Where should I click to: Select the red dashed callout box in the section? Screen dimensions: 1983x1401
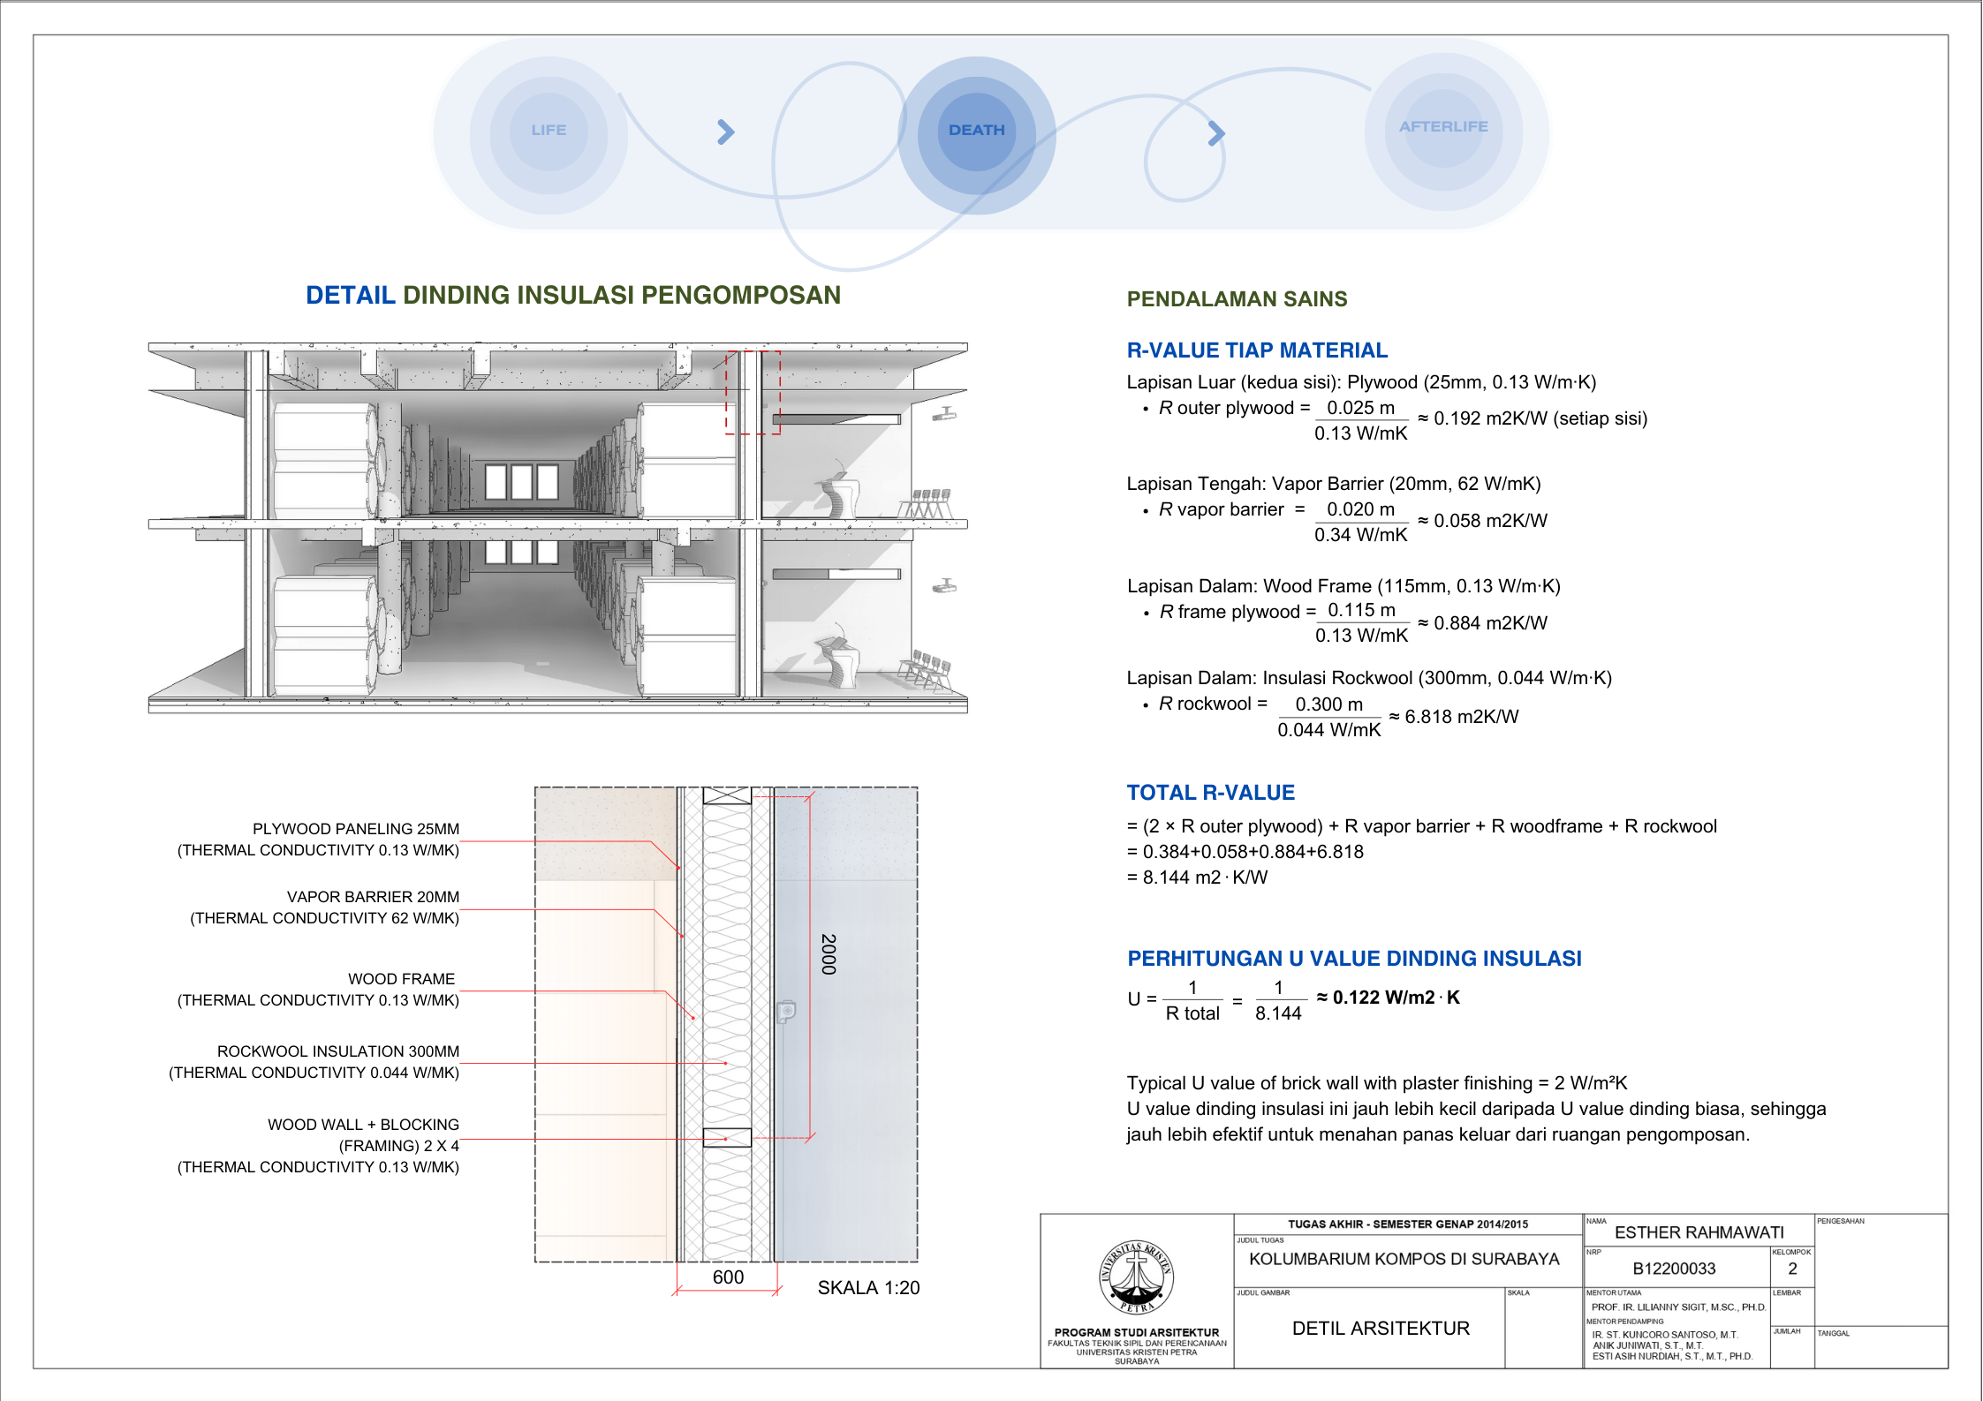pos(753,392)
